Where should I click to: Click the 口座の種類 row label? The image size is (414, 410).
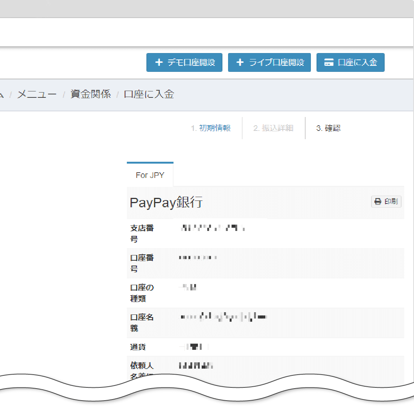point(142,293)
